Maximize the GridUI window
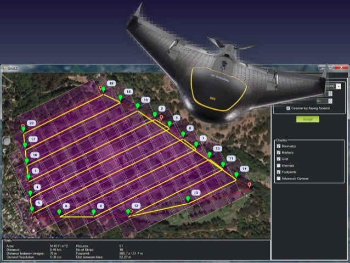 [331, 67]
